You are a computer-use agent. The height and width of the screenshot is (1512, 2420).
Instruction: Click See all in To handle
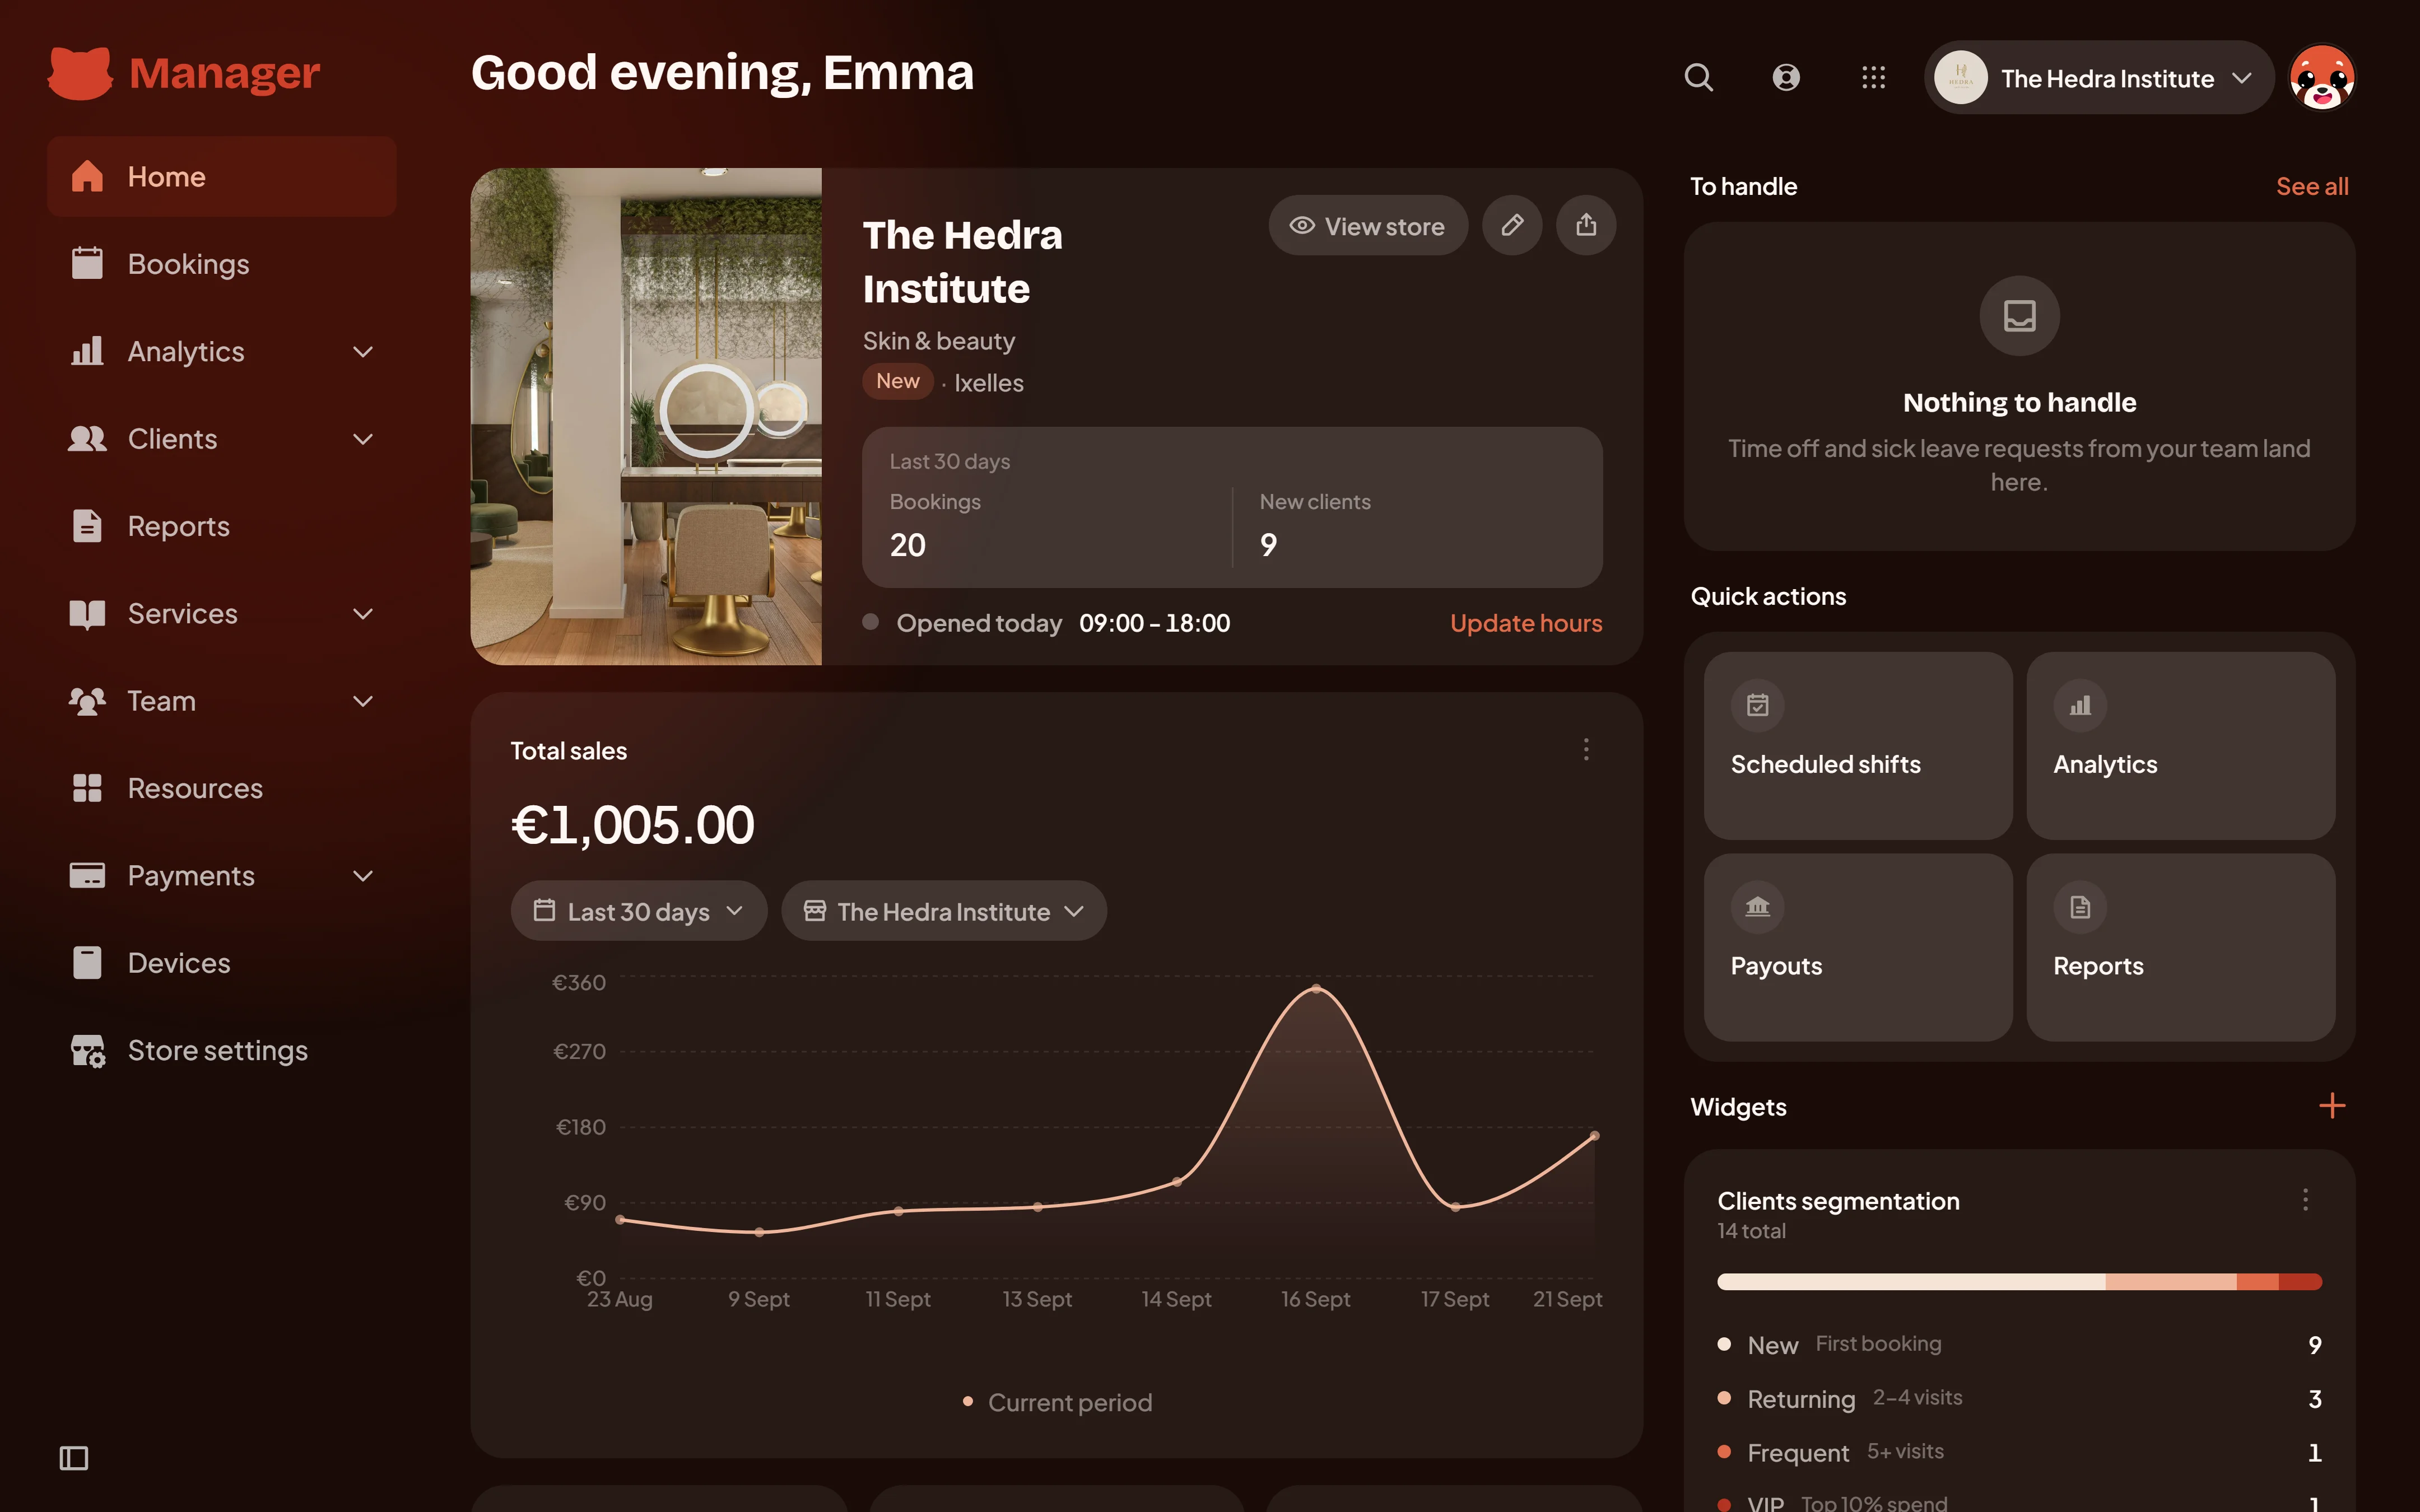click(x=2312, y=186)
